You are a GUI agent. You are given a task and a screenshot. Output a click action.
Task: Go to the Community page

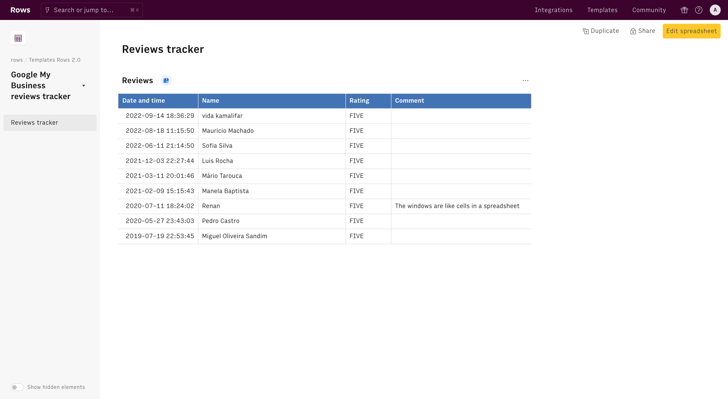click(x=649, y=10)
